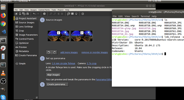Switch to Preview tab
This screenshot has height=100, width=184.
[26, 47]
